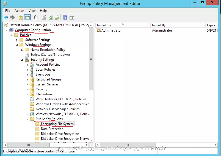Viewport: 221px width, 156px height.
Task: Toggle Show/Hide Console Tree toolbar icon
Action: point(27,18)
